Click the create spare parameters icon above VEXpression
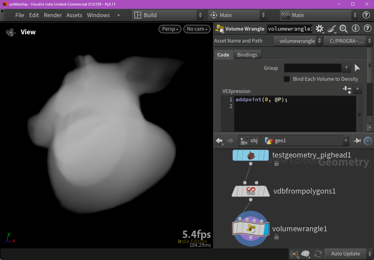This screenshot has height=260, width=374. point(347,89)
